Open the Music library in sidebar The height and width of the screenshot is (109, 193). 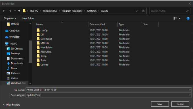pos(14,68)
